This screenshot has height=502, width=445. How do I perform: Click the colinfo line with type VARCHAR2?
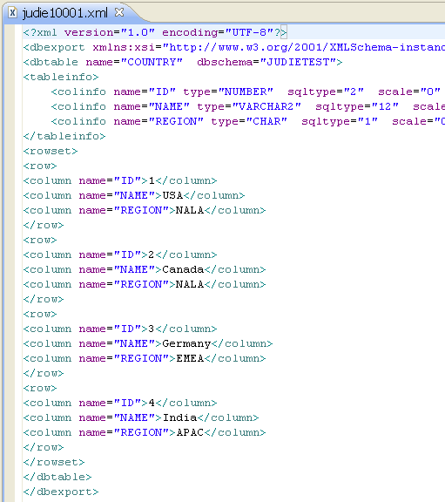coord(248,106)
